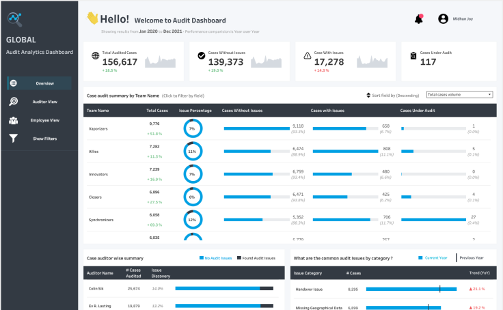The height and width of the screenshot is (310, 503).
Task: Switch to the Employee View tab
Action: 44,120
